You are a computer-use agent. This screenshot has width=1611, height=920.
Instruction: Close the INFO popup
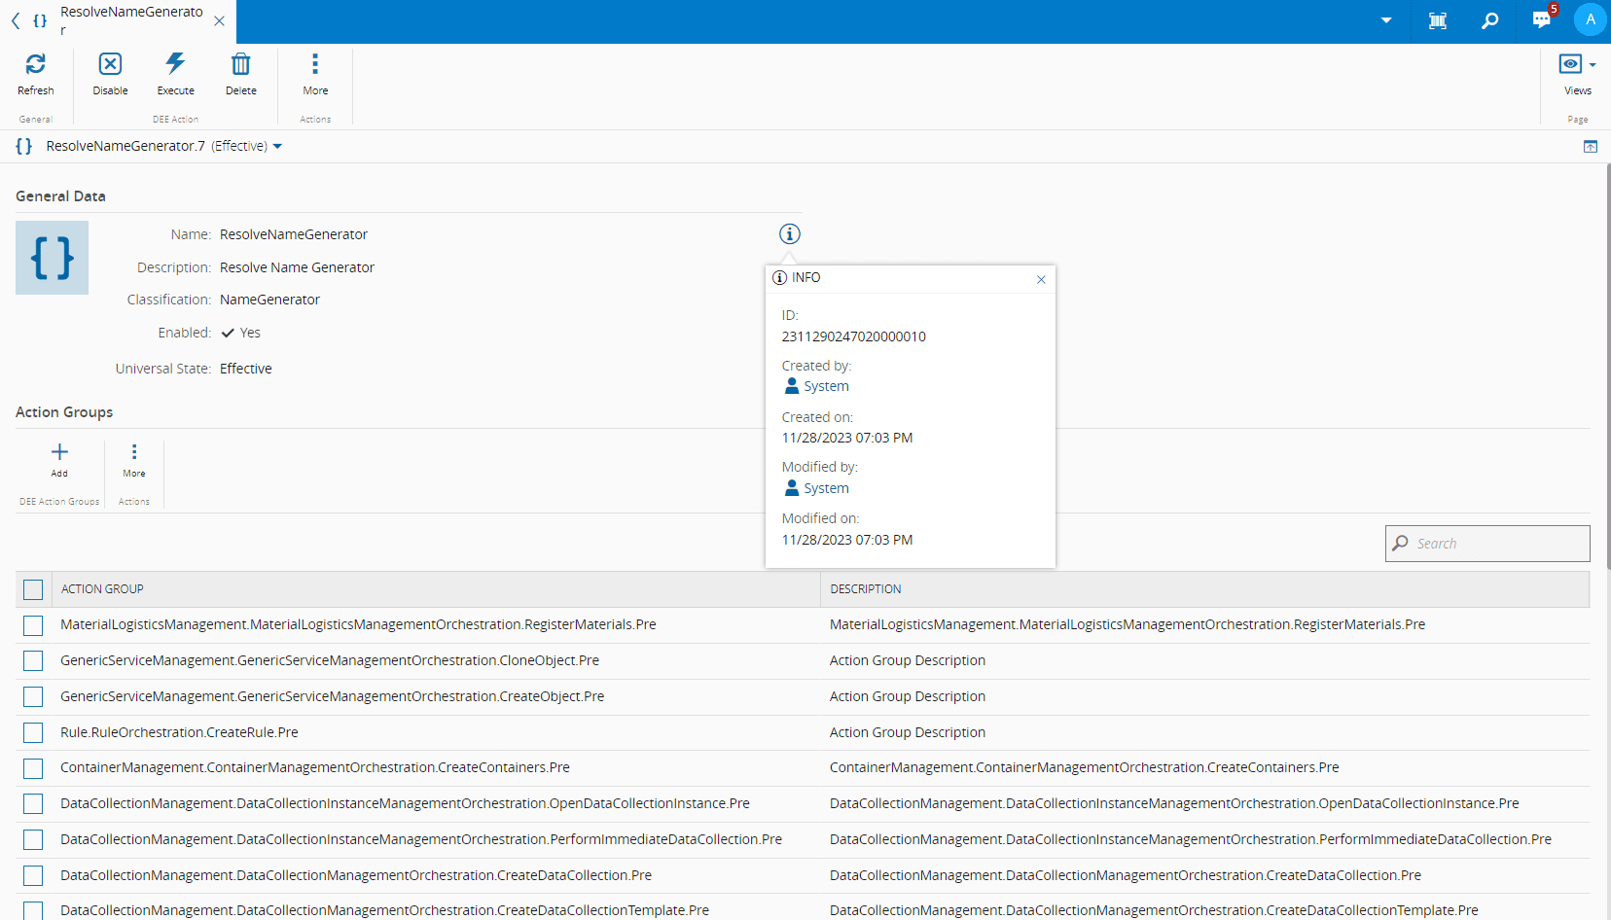click(x=1041, y=280)
